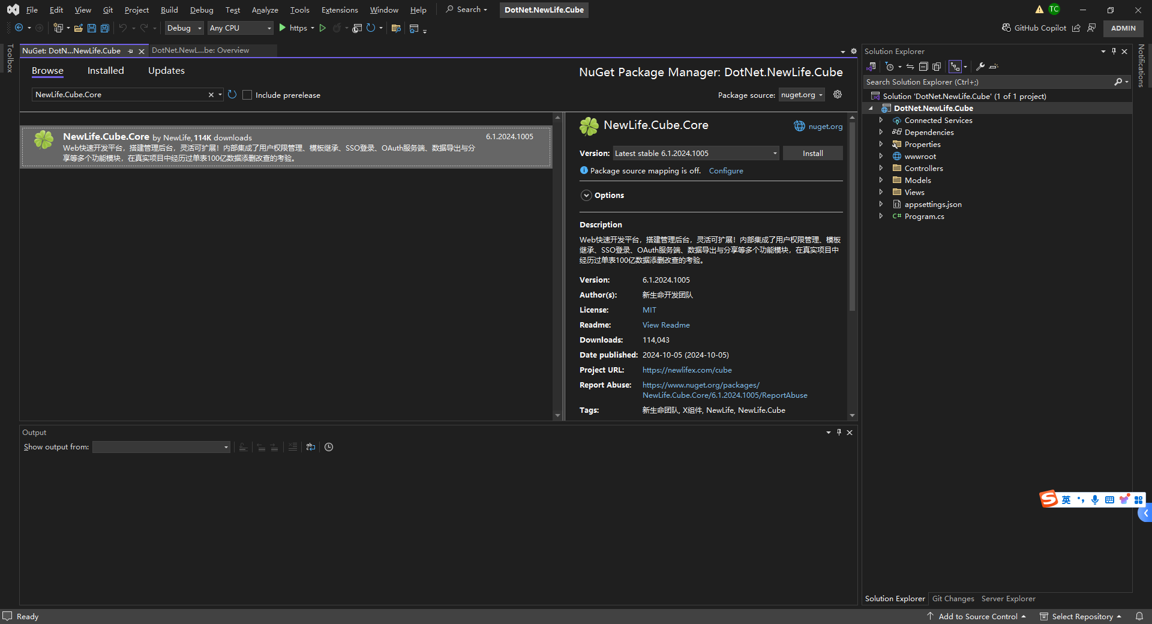Switch to the Updates tab

[x=166, y=71]
